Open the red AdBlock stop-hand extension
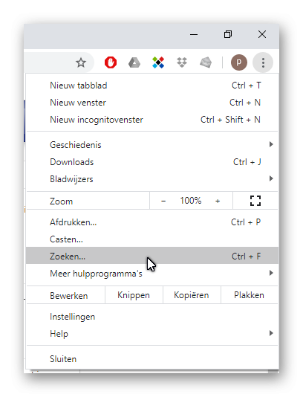The height and width of the screenshot is (397, 303). (x=111, y=62)
